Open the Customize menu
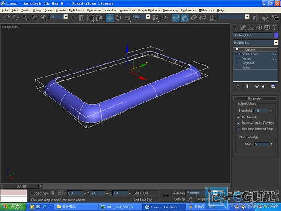This screenshot has height=211, width=281. pos(188,10)
